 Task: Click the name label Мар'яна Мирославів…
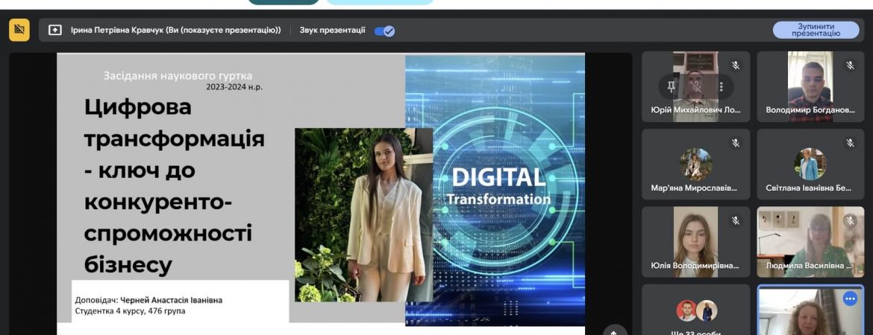pos(694,188)
